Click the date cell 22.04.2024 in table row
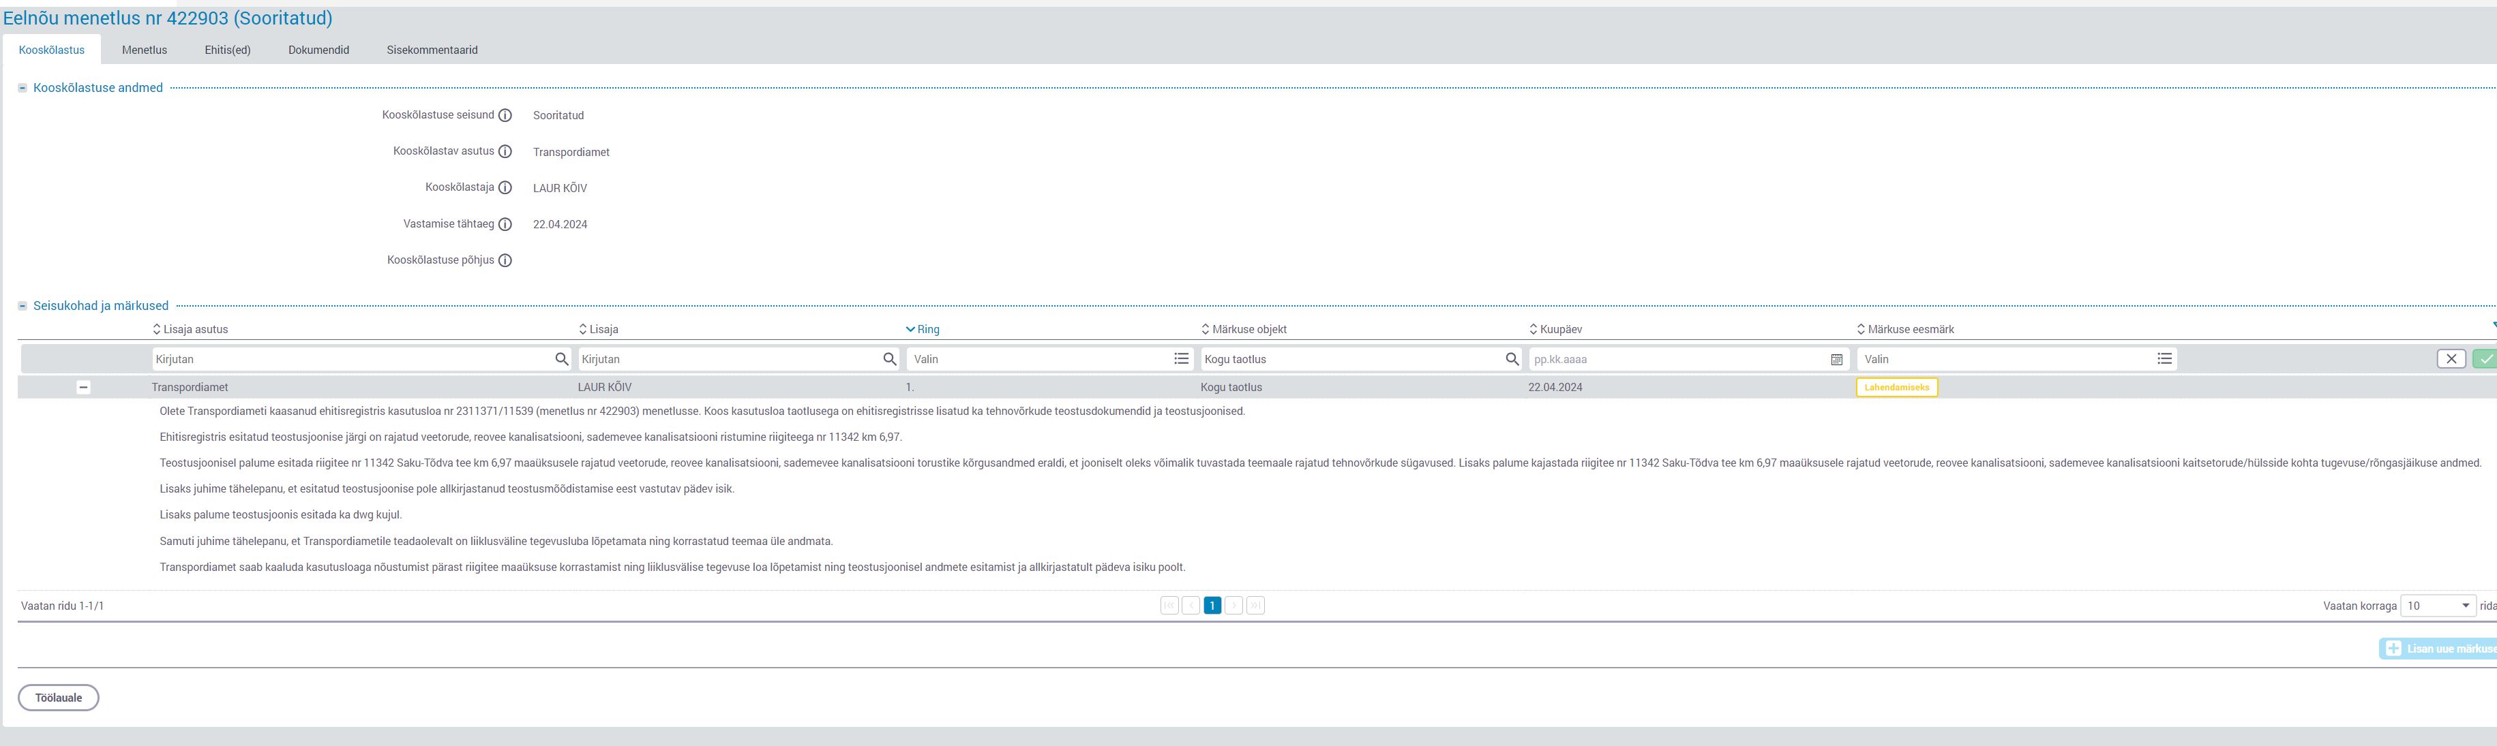 coord(1556,388)
